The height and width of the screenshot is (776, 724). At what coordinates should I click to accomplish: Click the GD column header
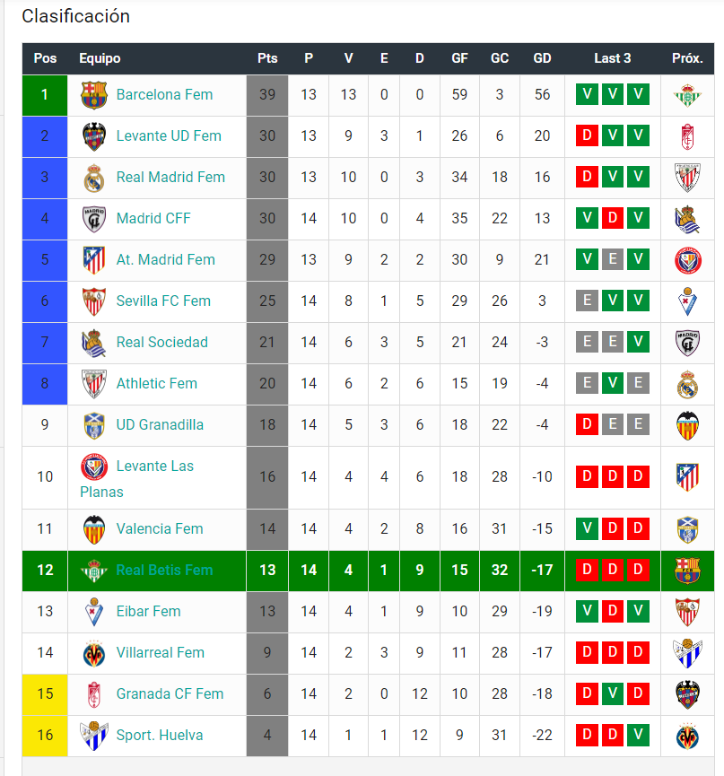point(542,58)
